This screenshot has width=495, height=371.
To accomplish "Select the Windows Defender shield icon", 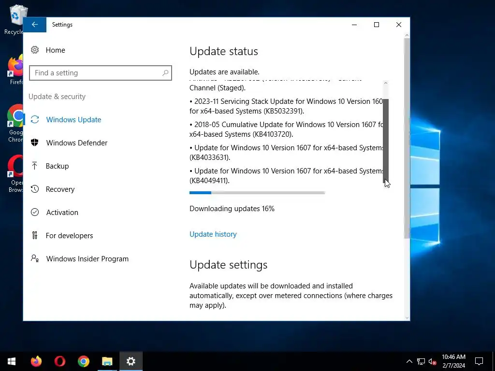I will tap(35, 143).
